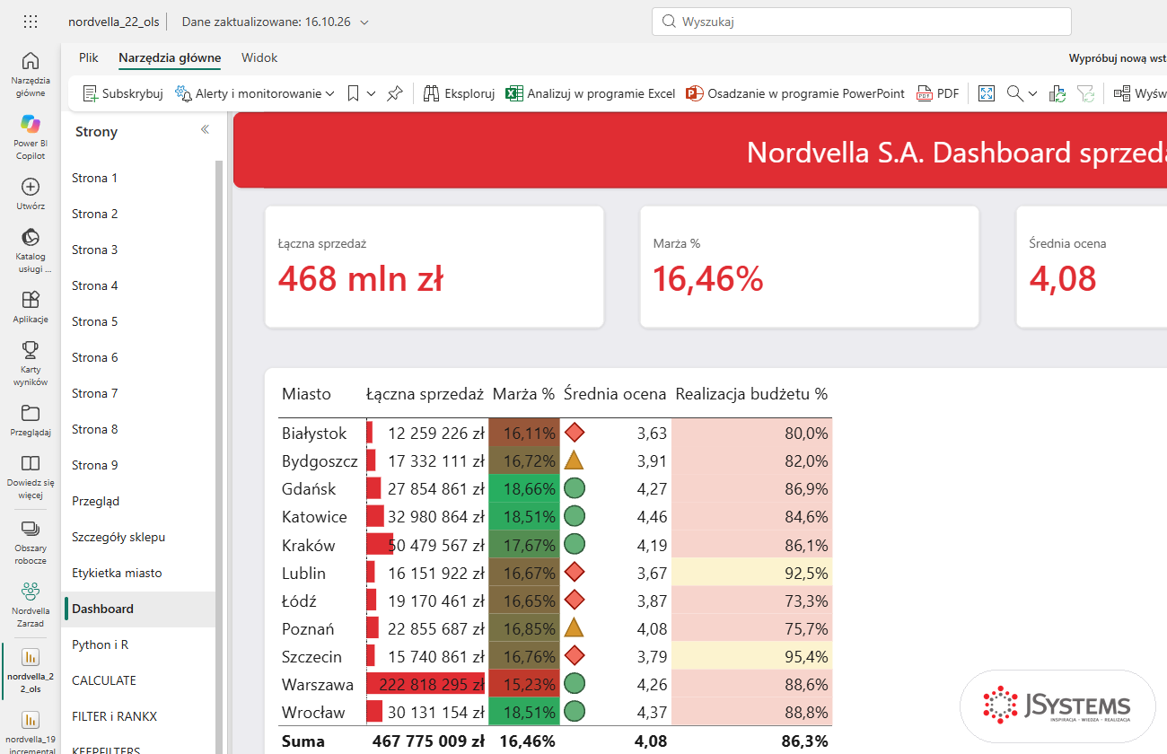Screen dimensions: 1167x754
Task: Select the Narzędzia główne tab
Action: tap(170, 57)
